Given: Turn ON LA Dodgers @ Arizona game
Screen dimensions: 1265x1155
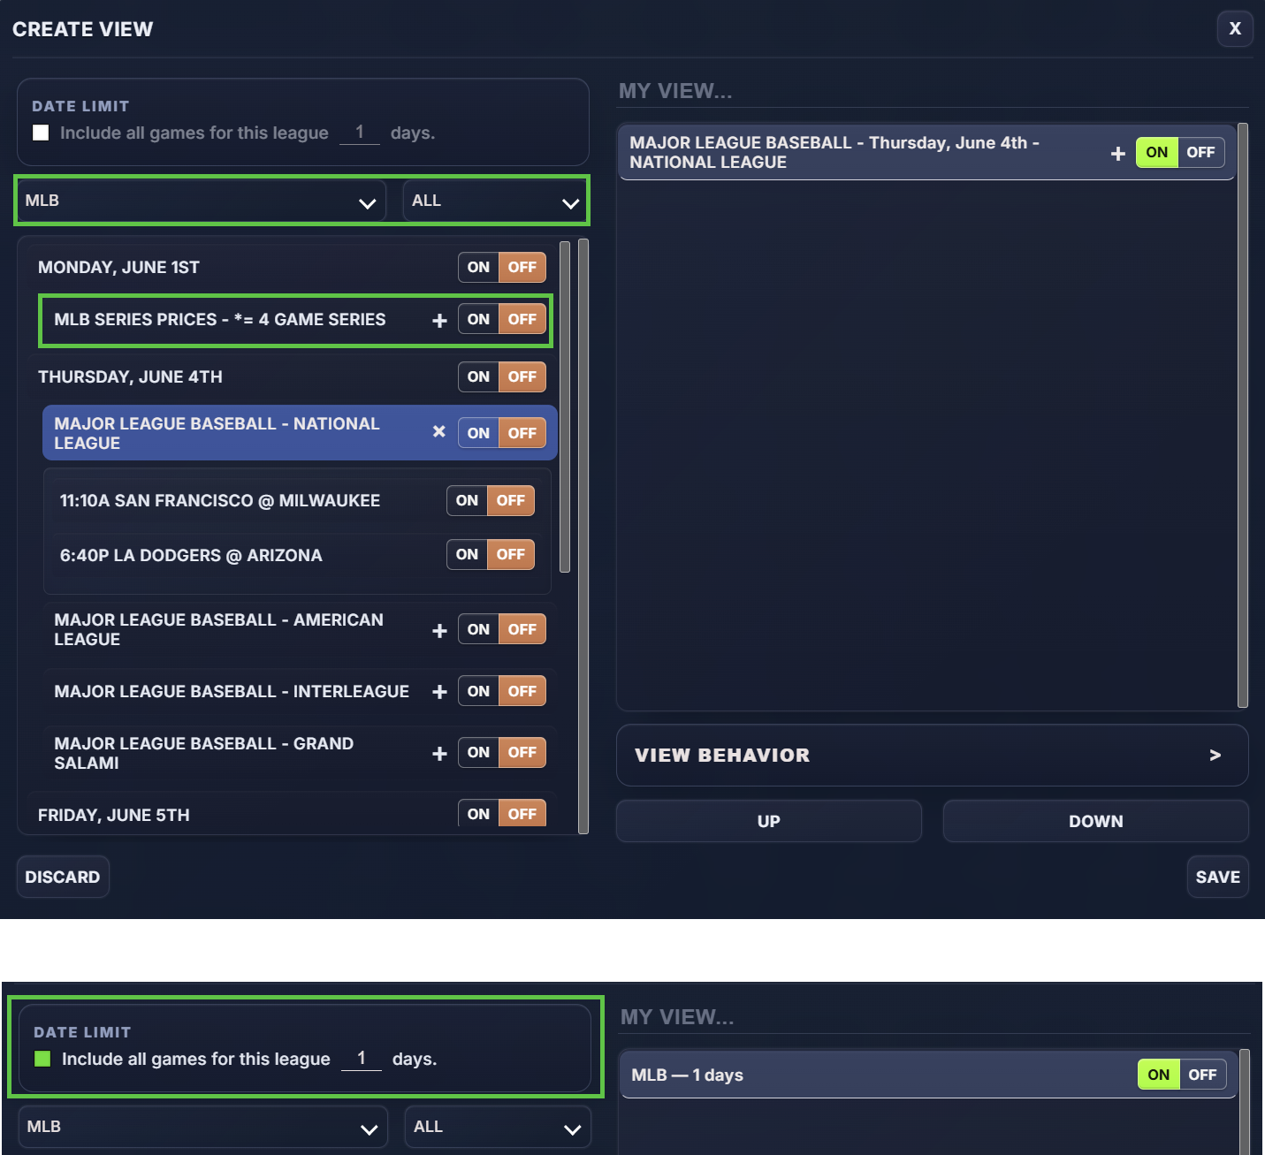Looking at the screenshot, I should (467, 555).
